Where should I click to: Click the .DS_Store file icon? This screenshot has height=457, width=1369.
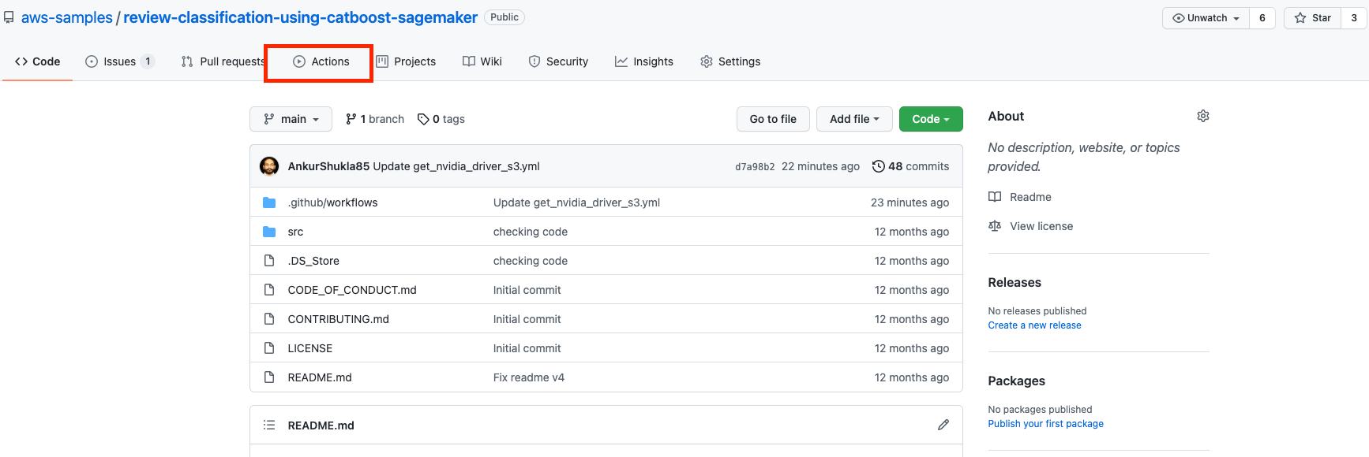click(x=269, y=261)
